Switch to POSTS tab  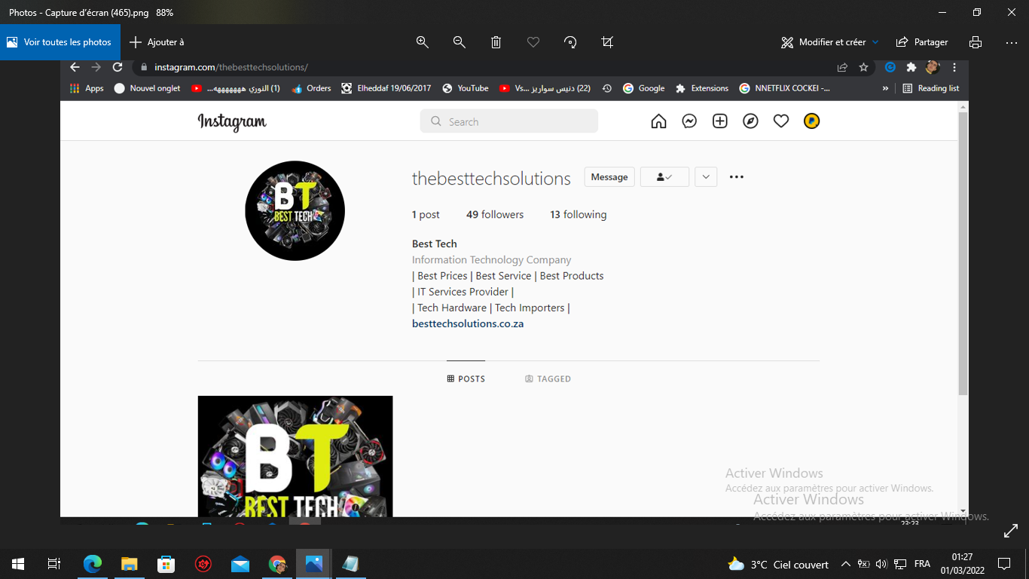(466, 378)
